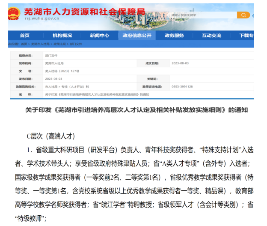This screenshot has width=267, height=226.
Task: Click 政策法规 in the breadcrumb
Action: click(59, 44)
